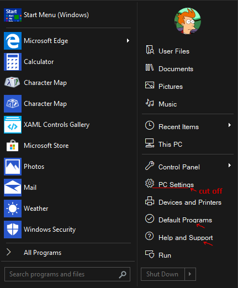Click the Shut Down button
The height and width of the screenshot is (288, 238).
(x=163, y=274)
